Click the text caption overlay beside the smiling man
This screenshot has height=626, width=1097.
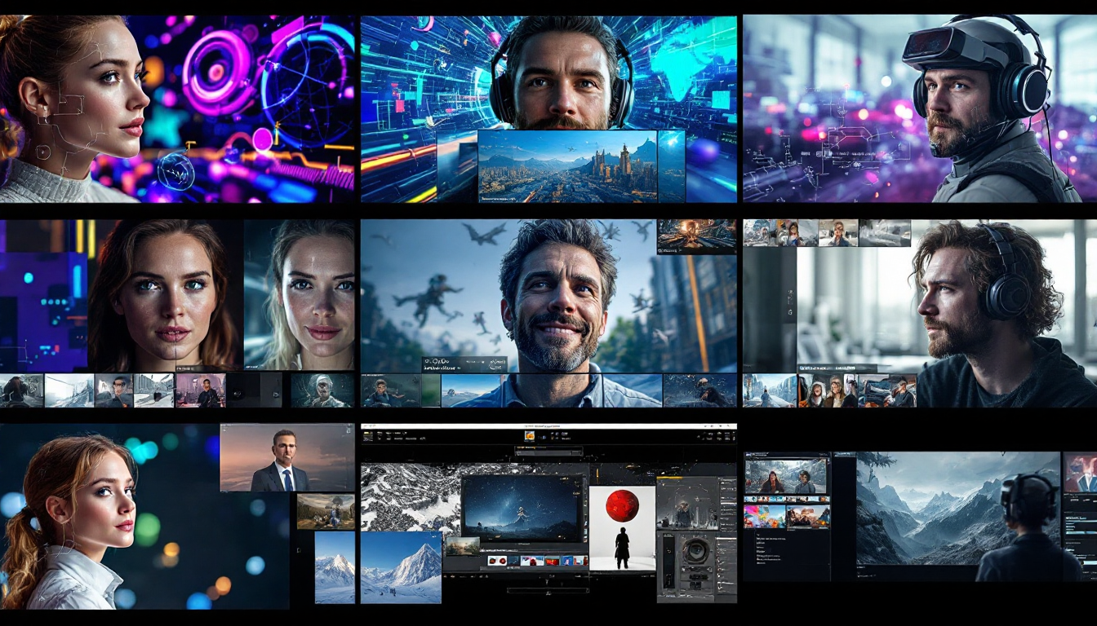click(463, 364)
